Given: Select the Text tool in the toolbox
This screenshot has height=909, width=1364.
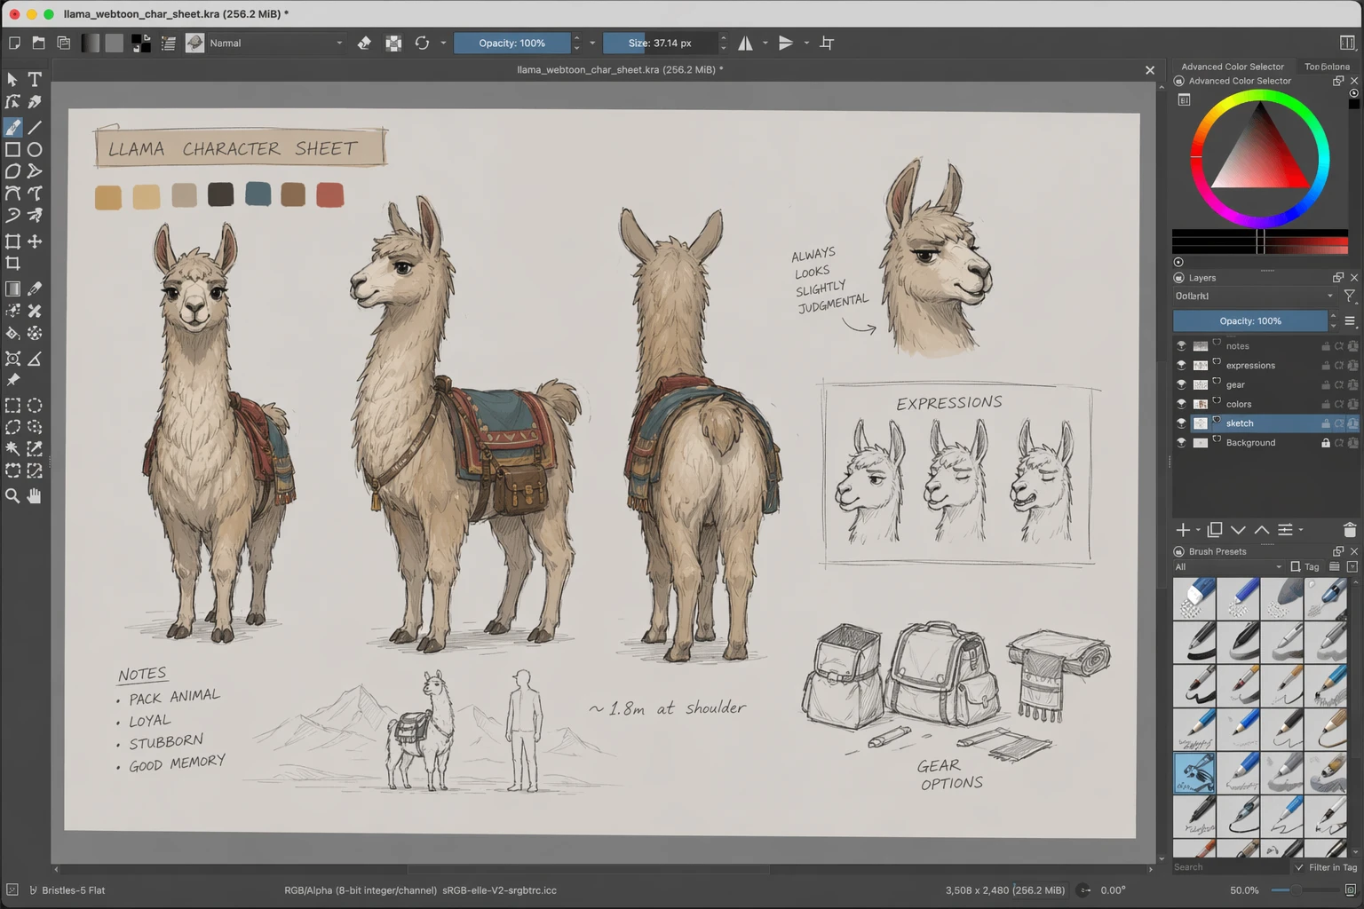Looking at the screenshot, I should tap(35, 80).
